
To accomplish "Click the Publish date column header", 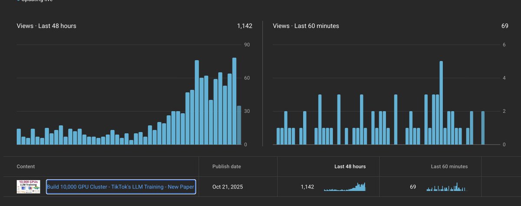I will 227,167.
